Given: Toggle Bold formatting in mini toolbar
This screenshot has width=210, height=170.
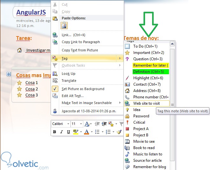Looking at the screenshot, I should coord(54,132).
